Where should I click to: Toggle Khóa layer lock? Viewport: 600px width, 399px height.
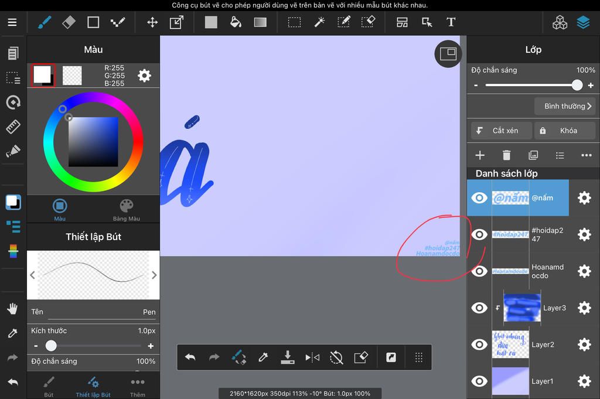(x=565, y=131)
